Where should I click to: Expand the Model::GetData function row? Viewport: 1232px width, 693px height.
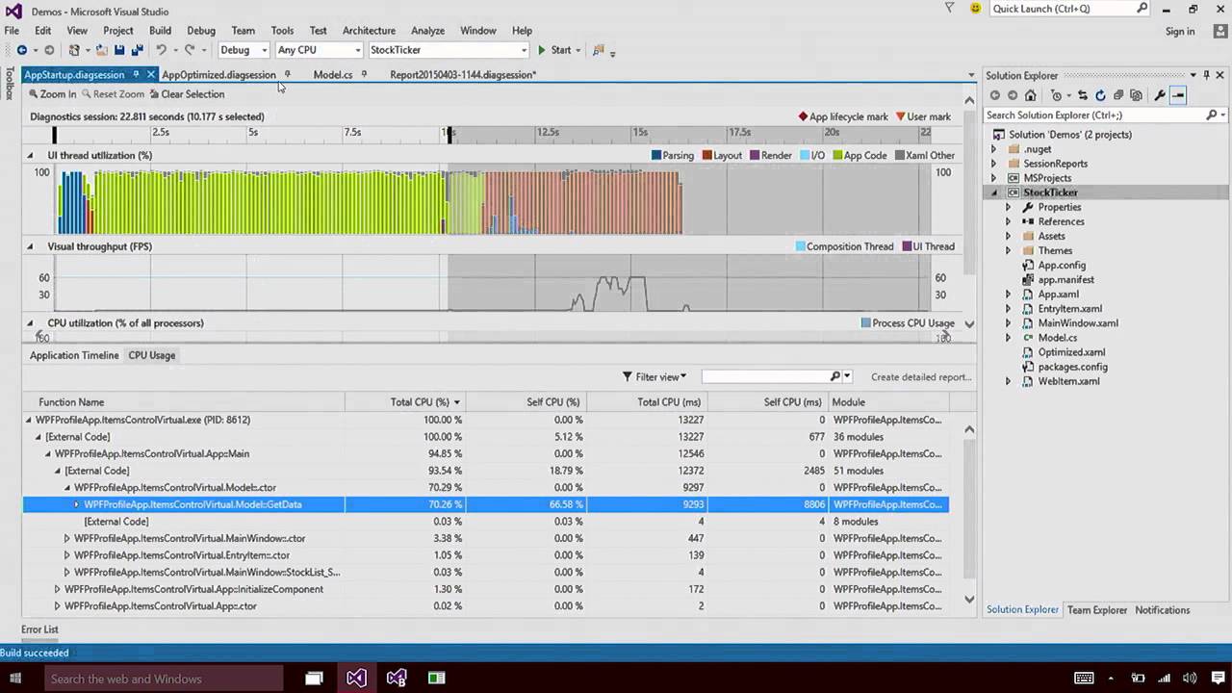(x=77, y=504)
